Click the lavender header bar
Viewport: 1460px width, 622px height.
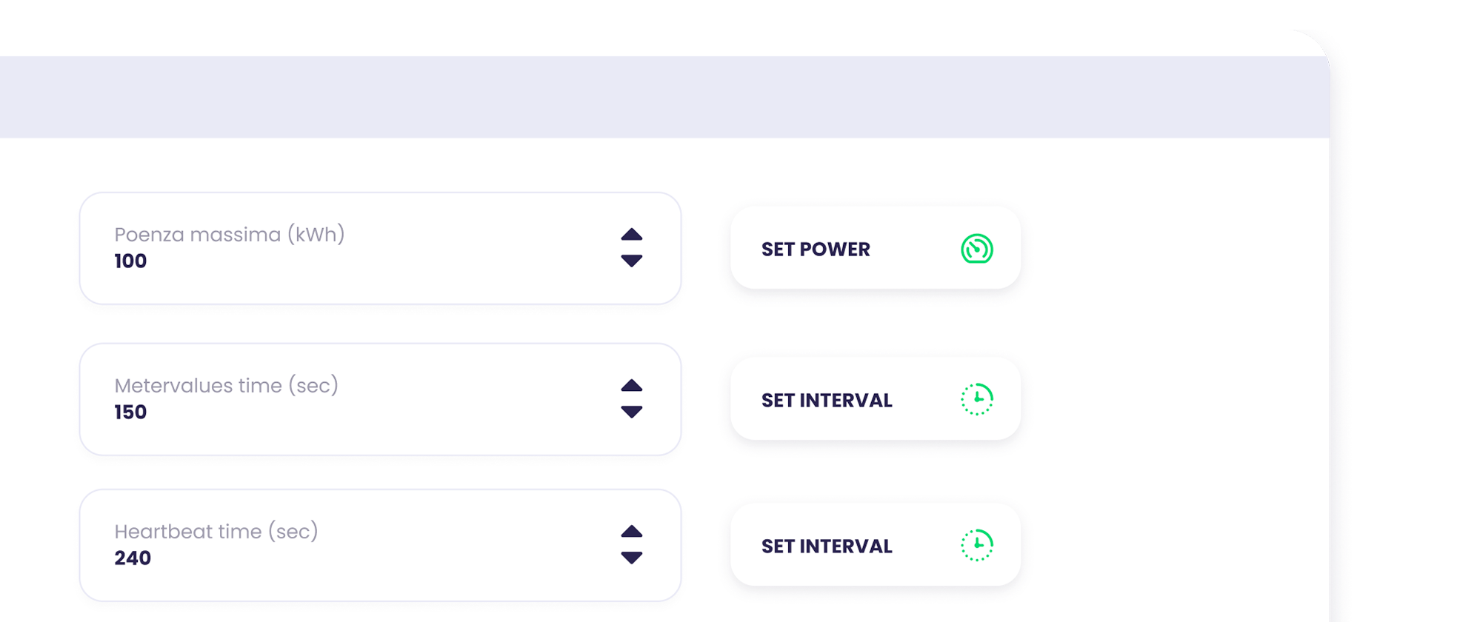pyautogui.click(x=664, y=97)
